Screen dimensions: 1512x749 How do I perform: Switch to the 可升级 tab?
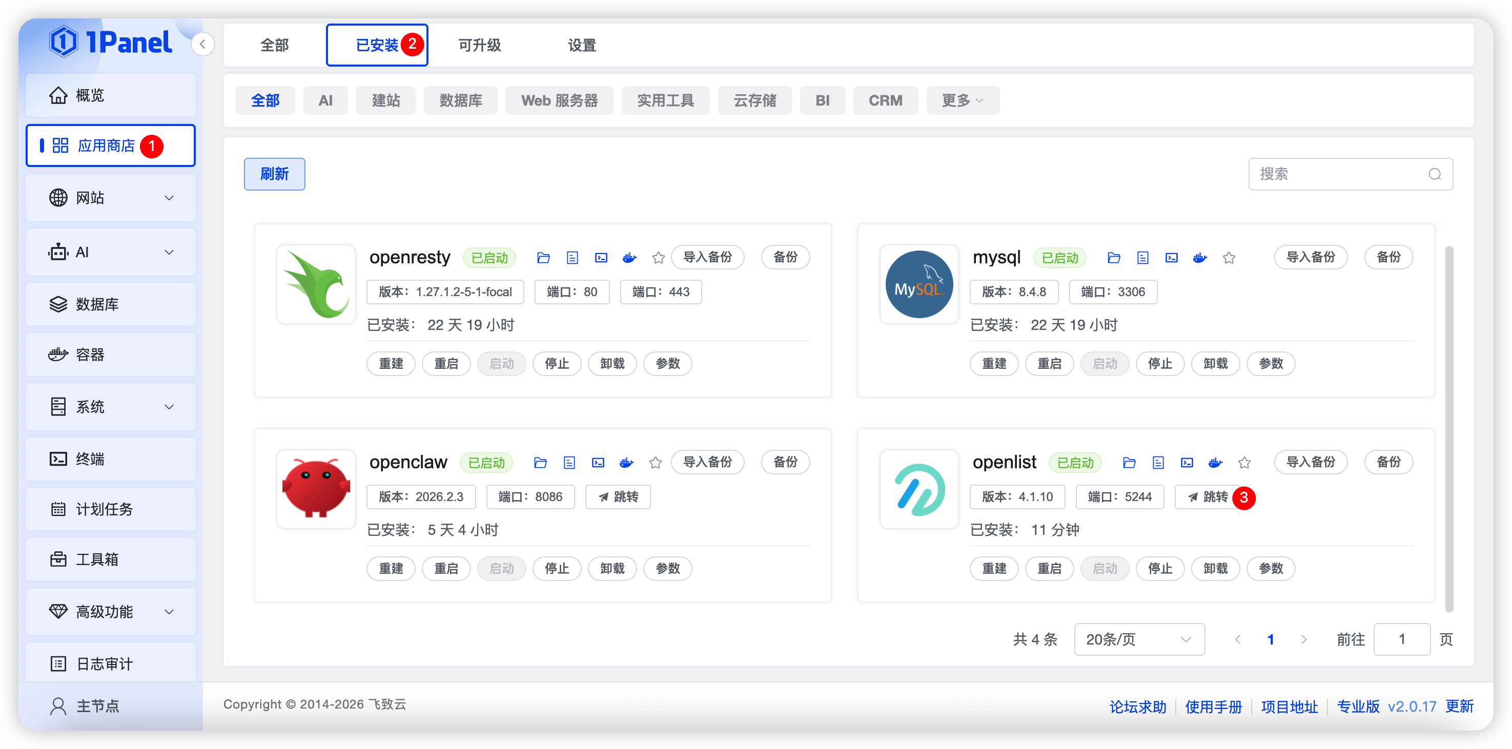point(479,45)
